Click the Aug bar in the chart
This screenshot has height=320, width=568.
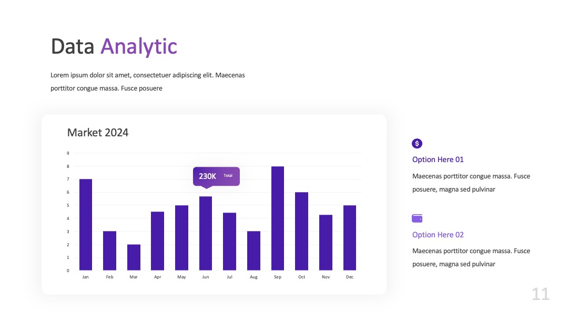(x=253, y=251)
